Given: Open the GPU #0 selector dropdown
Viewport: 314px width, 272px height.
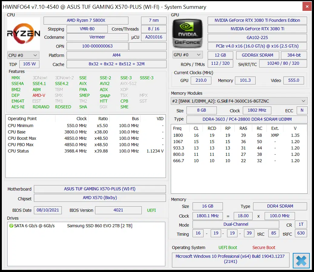Looking at the screenshot, I should pyautogui.click(x=187, y=55).
